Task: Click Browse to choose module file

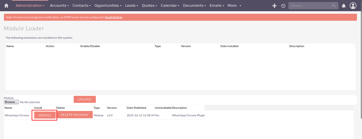Action: tap(11, 102)
